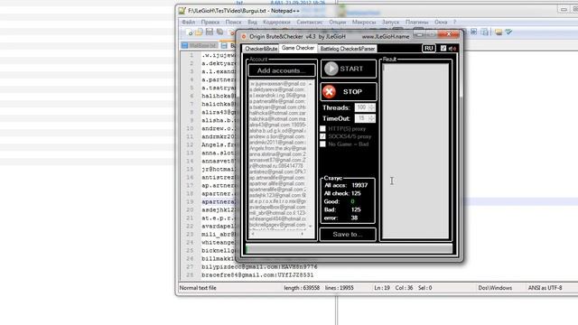
Task: Open the Вид menu in Notepad++
Action: tap(252, 22)
